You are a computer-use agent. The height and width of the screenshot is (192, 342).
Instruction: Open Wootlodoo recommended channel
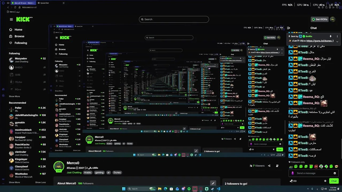pos(27,175)
